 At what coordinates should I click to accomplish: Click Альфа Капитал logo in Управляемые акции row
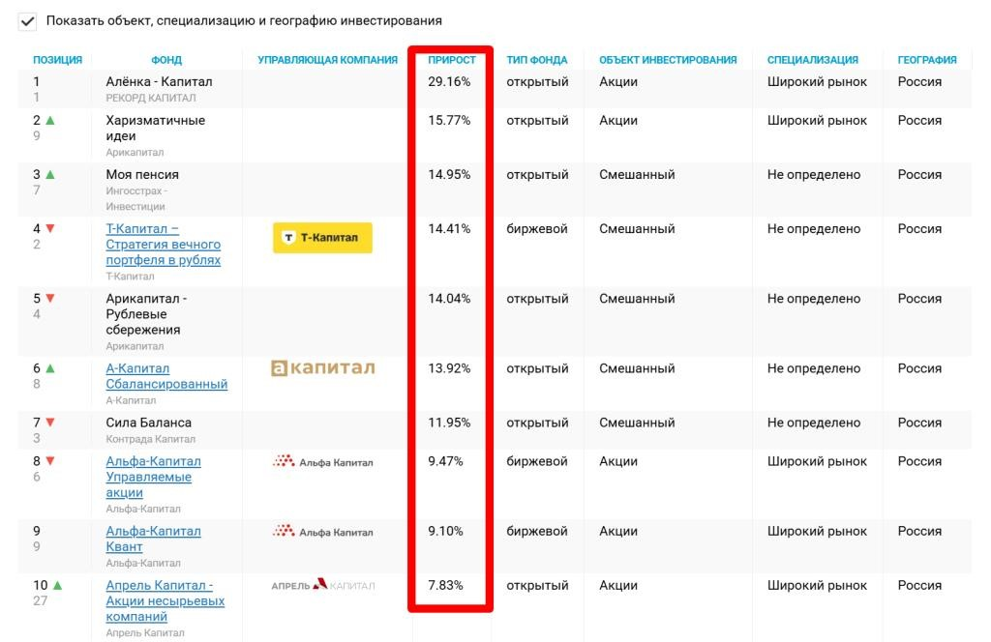(x=322, y=461)
